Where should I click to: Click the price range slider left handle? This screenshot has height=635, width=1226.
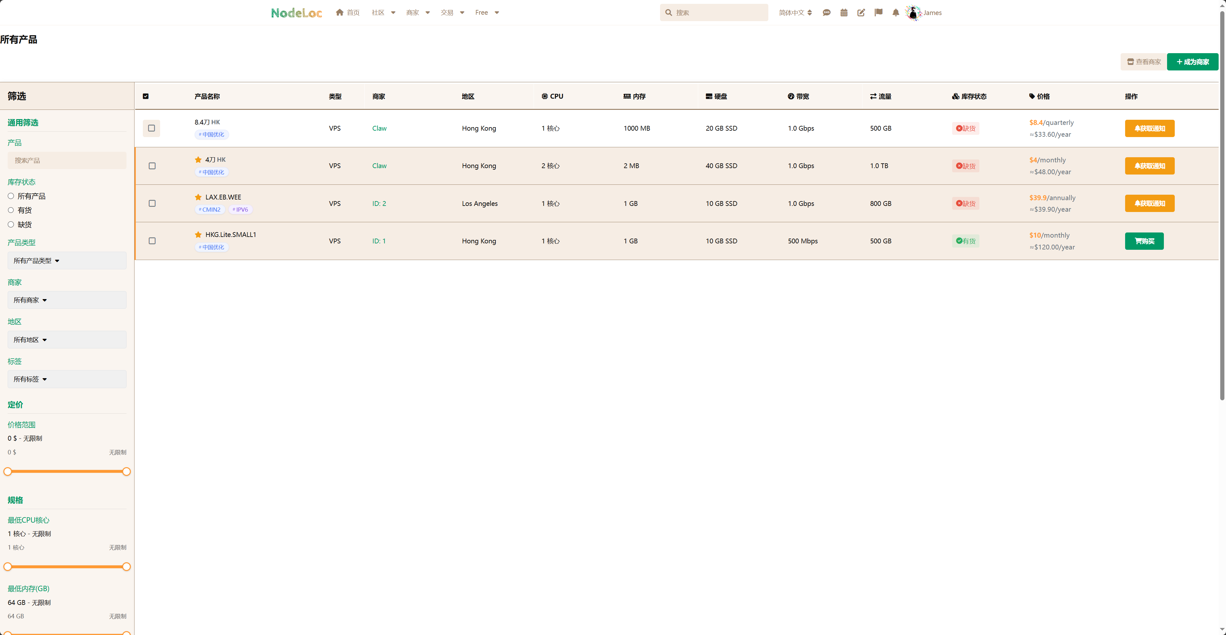pos(8,471)
